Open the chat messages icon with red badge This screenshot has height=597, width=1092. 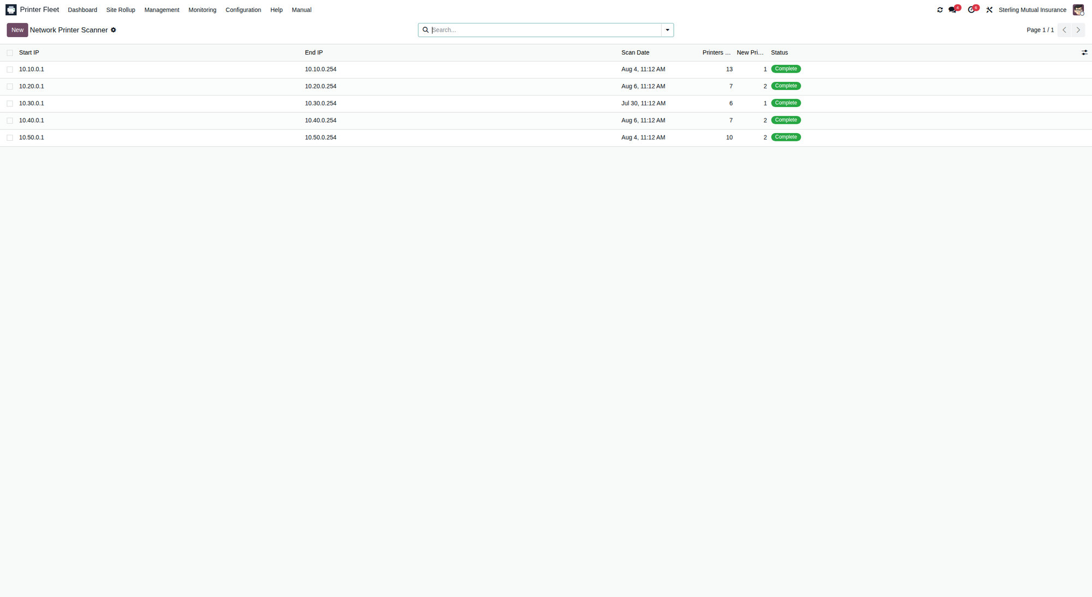[x=953, y=10]
